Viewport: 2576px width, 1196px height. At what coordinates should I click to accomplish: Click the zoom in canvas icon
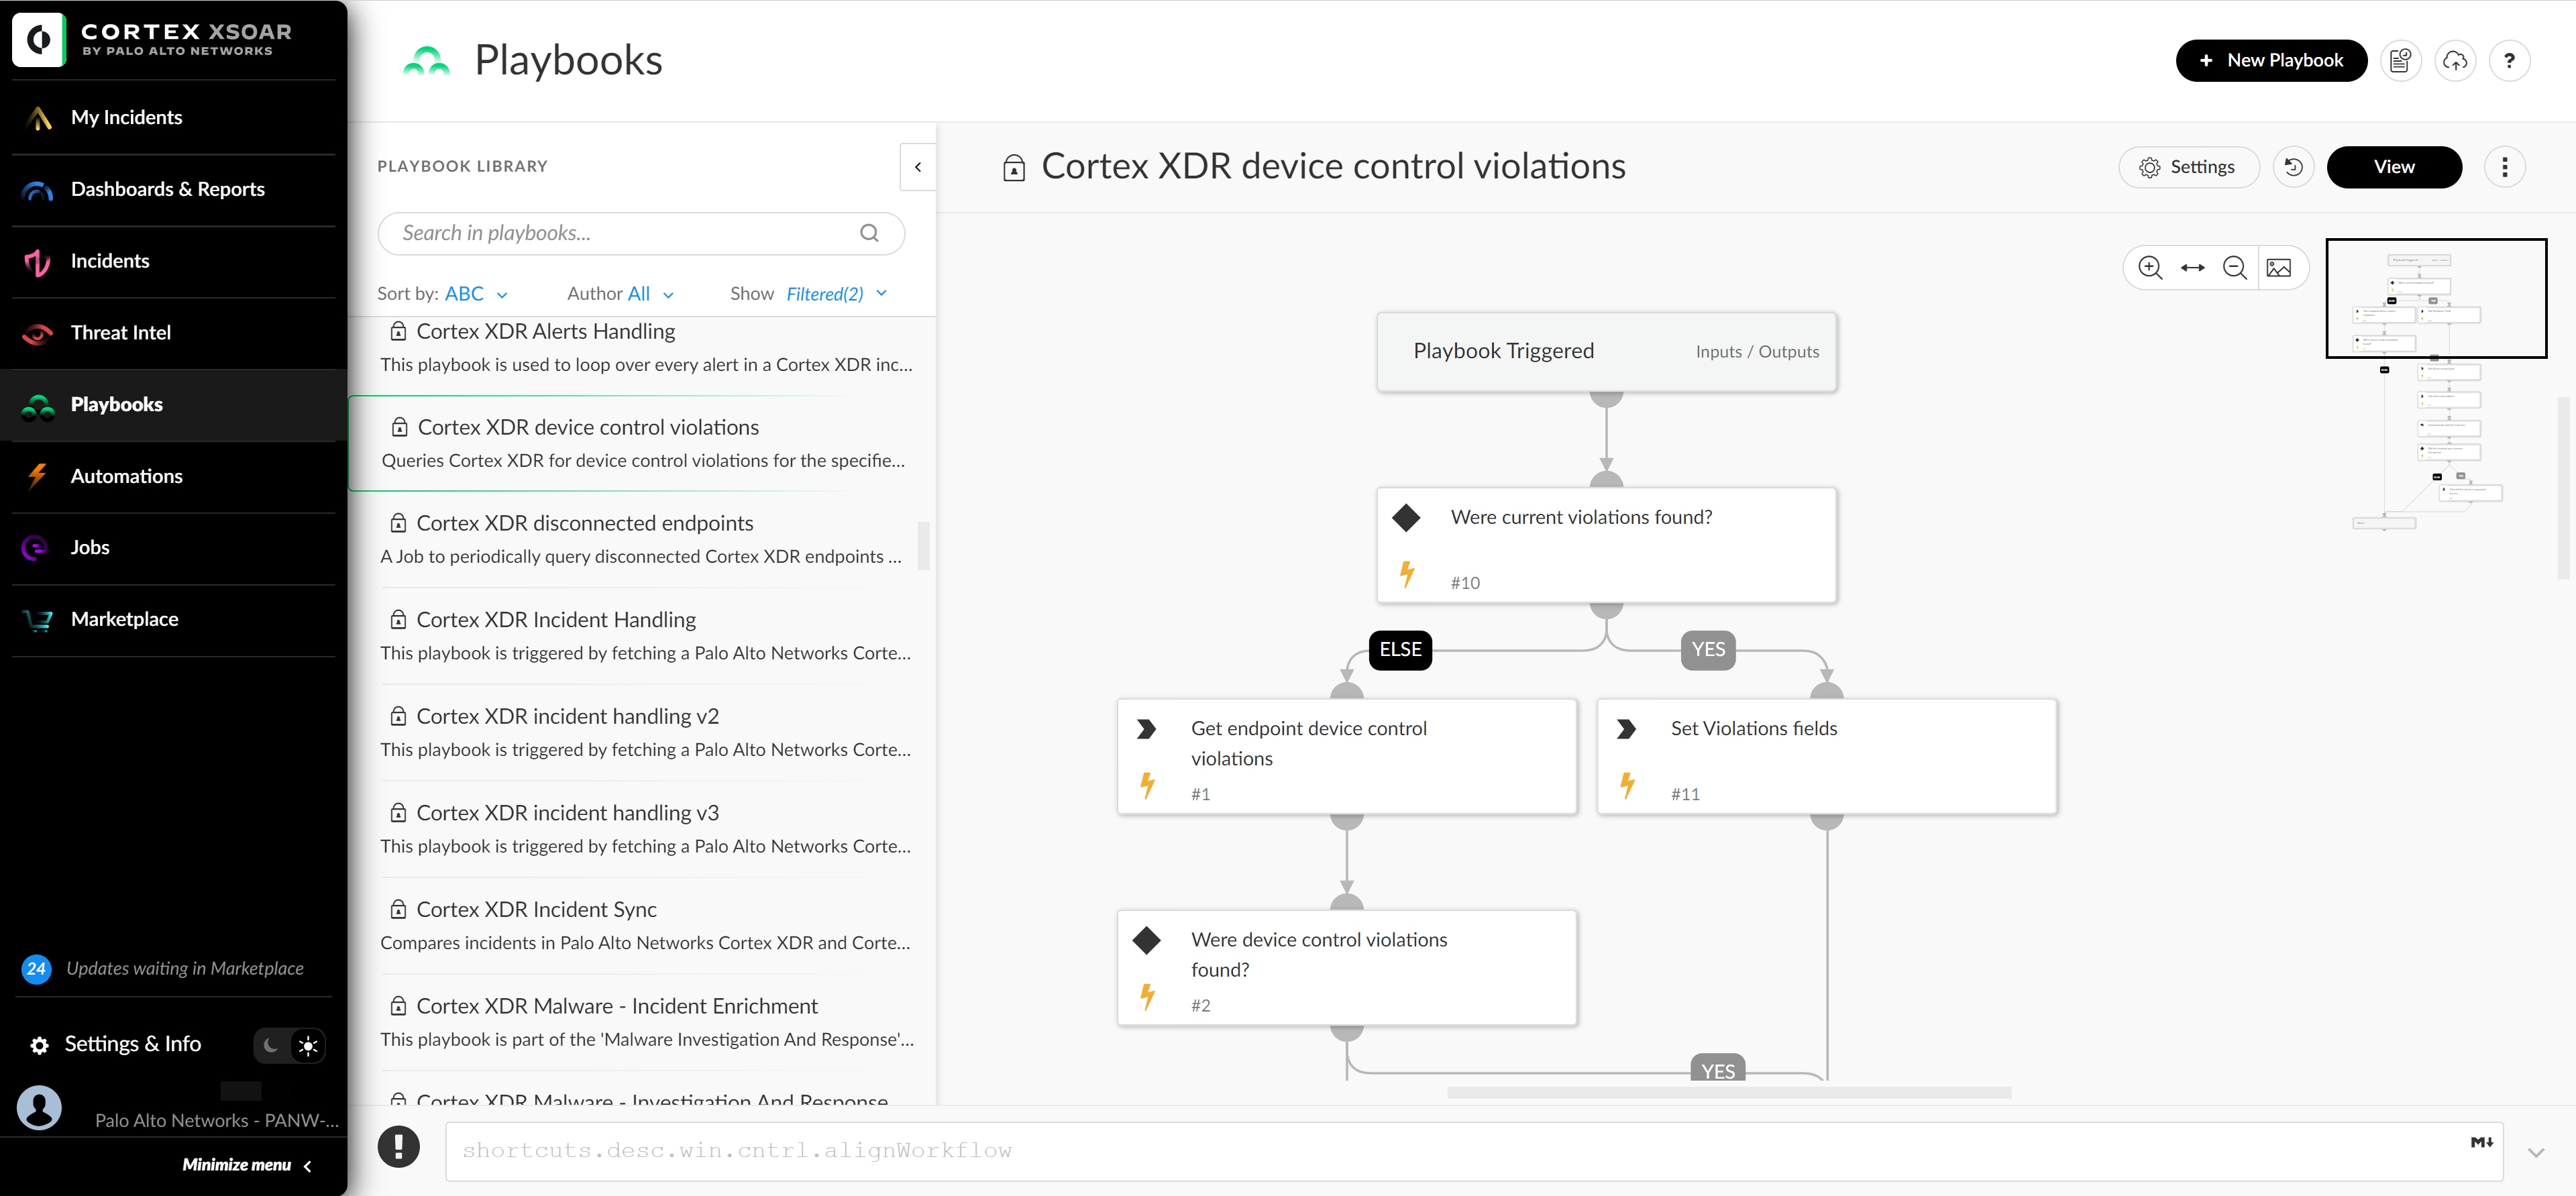pos(2149,268)
